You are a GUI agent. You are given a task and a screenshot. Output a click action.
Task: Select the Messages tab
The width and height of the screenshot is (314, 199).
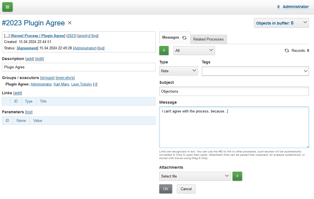170,37
